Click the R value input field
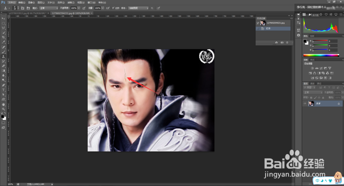Viewport: 344px width, 186px height. (333, 41)
